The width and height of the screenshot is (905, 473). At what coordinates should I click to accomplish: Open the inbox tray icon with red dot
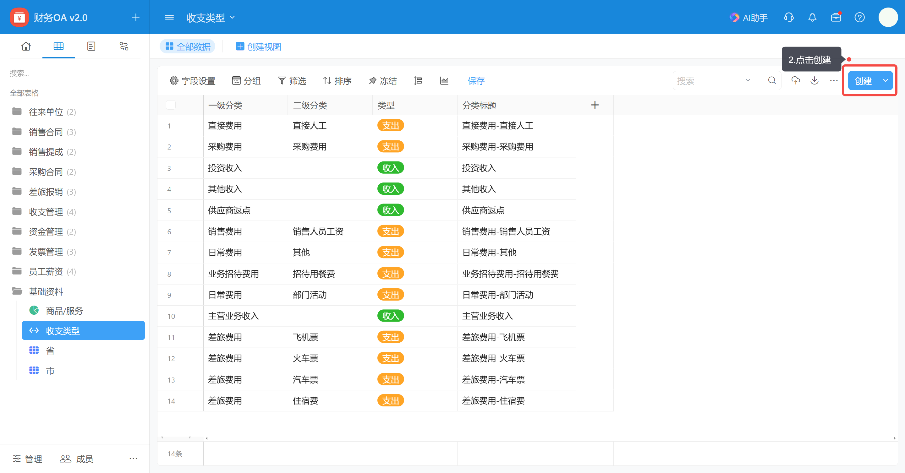click(836, 17)
